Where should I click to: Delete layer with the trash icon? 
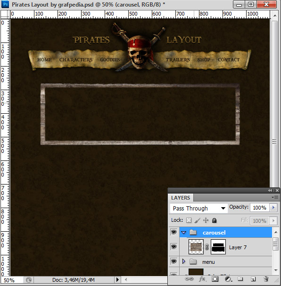pos(266,279)
